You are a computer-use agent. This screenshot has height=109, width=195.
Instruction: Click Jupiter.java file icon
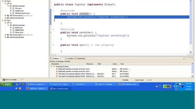13,30
